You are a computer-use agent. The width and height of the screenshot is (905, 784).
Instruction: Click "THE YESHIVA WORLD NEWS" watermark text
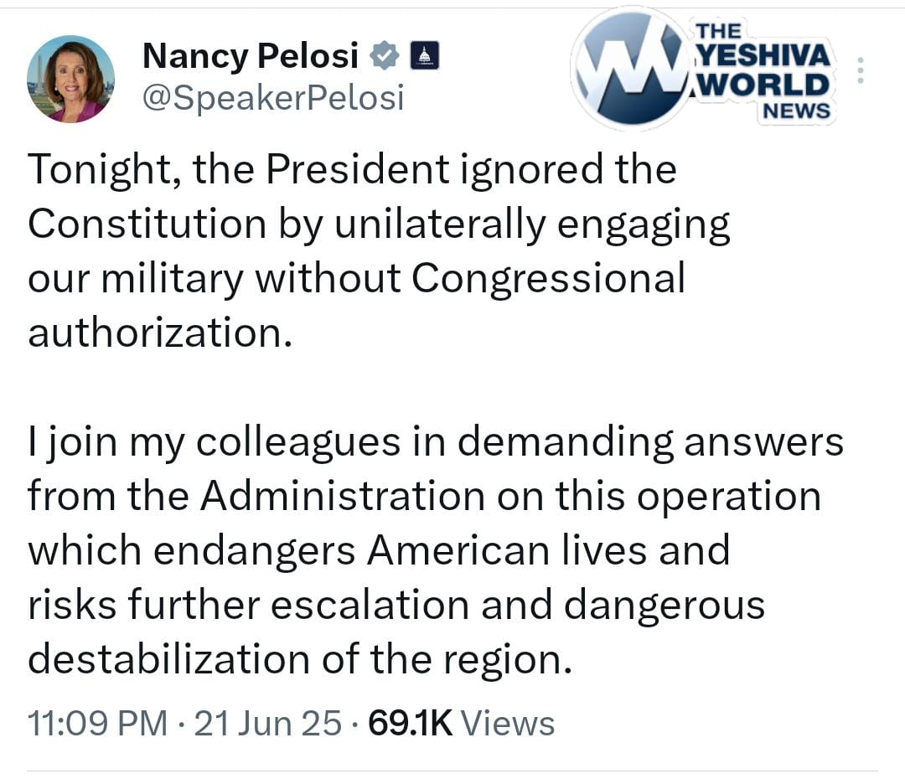pyautogui.click(x=761, y=71)
